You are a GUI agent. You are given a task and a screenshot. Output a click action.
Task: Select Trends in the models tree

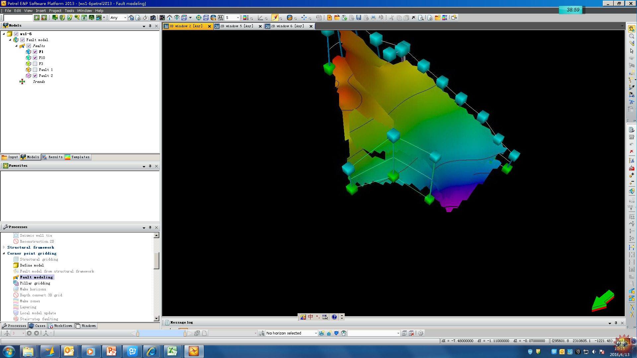point(39,82)
